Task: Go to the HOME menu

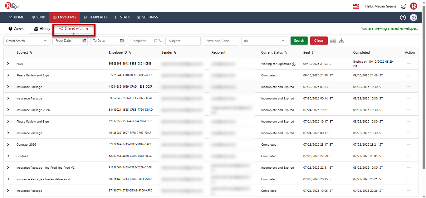Action: click(16, 17)
